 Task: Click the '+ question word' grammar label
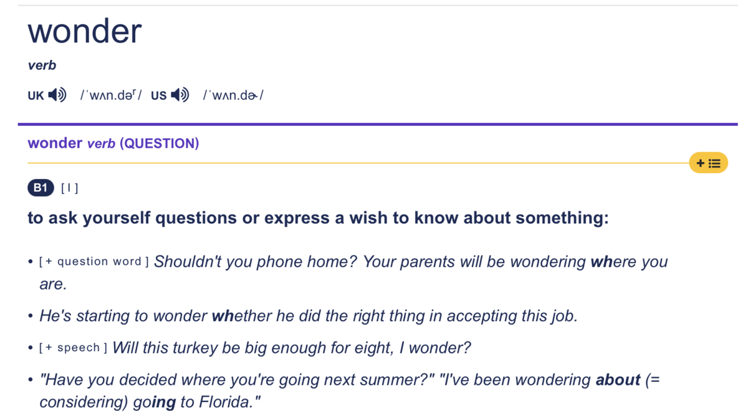94,262
